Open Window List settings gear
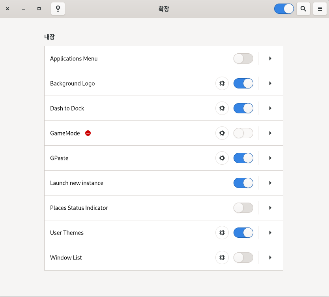The height and width of the screenshot is (297, 329). 222,258
